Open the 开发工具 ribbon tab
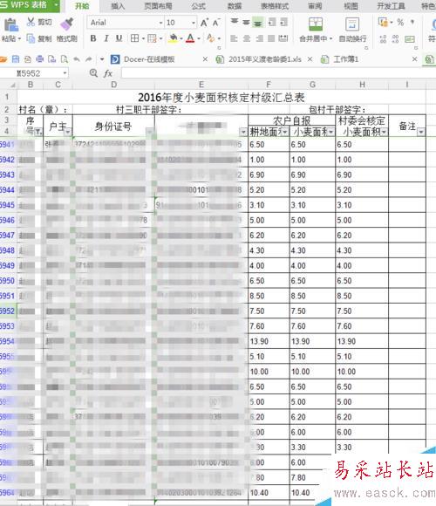The width and height of the screenshot is (436, 506). [391, 6]
